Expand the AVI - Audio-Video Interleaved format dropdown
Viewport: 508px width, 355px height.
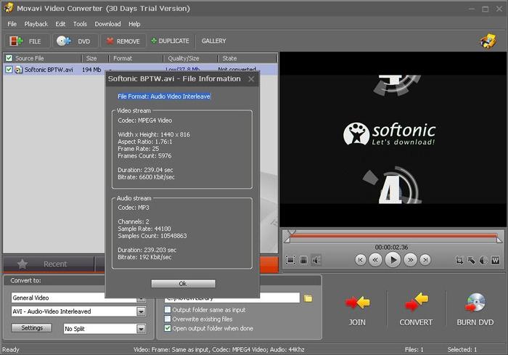pyautogui.click(x=142, y=311)
